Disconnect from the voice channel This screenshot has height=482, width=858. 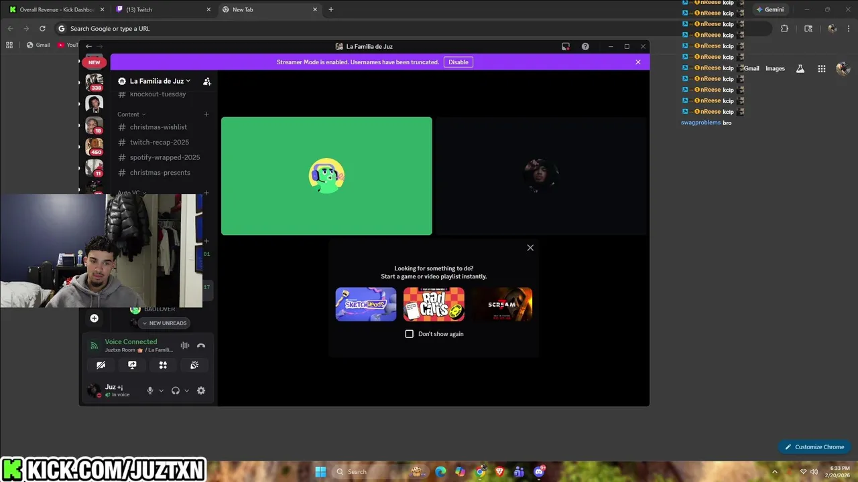tap(201, 345)
